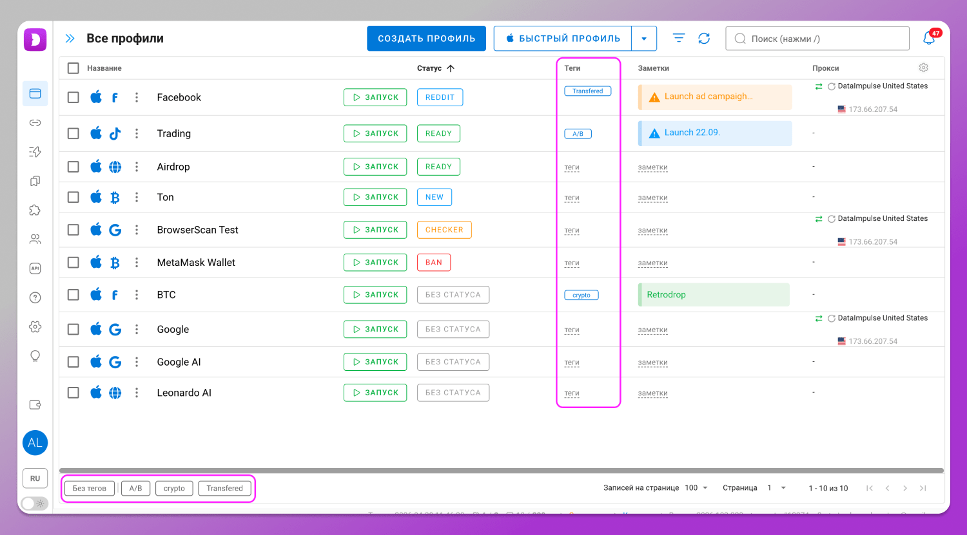Tick the select-all checkbox in header
967x535 pixels.
73,68
